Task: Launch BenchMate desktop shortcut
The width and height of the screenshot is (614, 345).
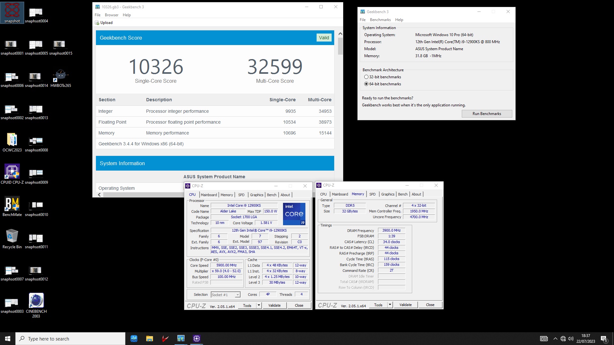Action: tap(12, 206)
